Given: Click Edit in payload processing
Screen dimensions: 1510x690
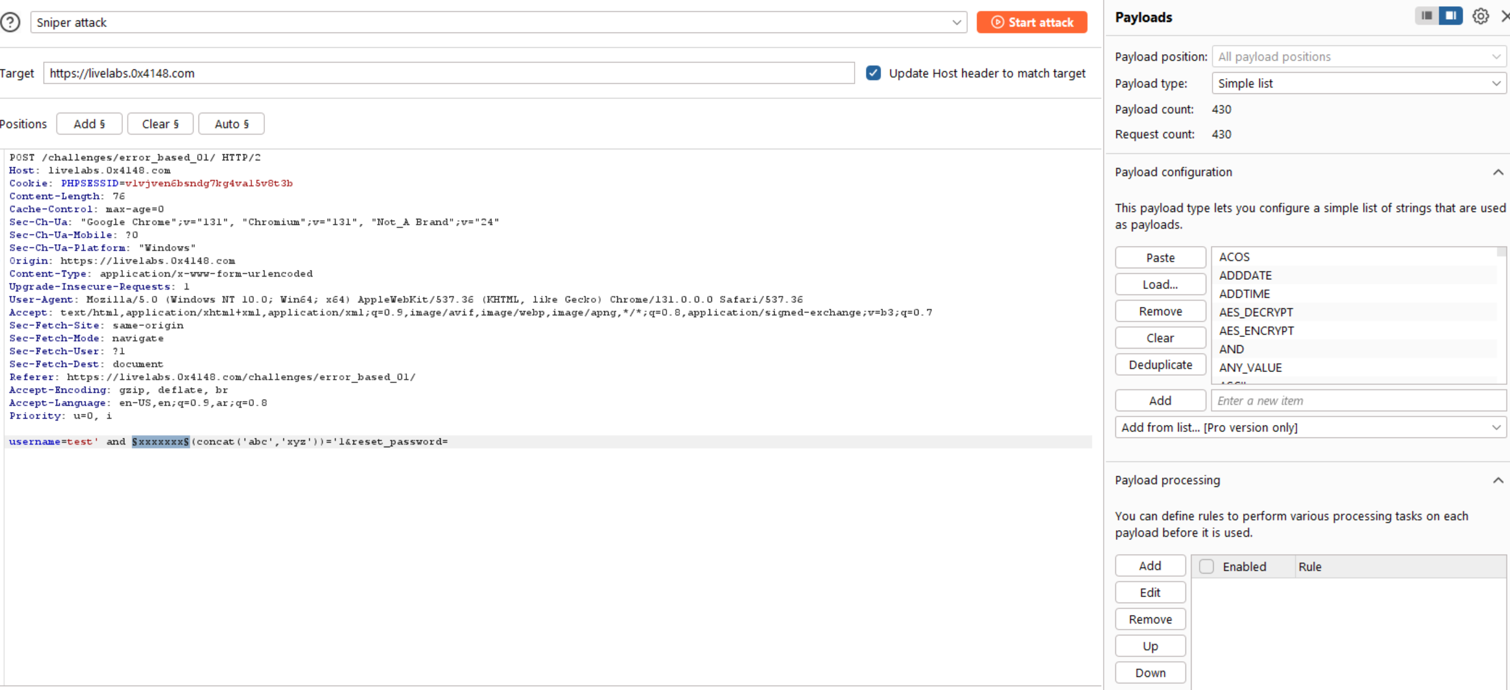Looking at the screenshot, I should (1150, 593).
